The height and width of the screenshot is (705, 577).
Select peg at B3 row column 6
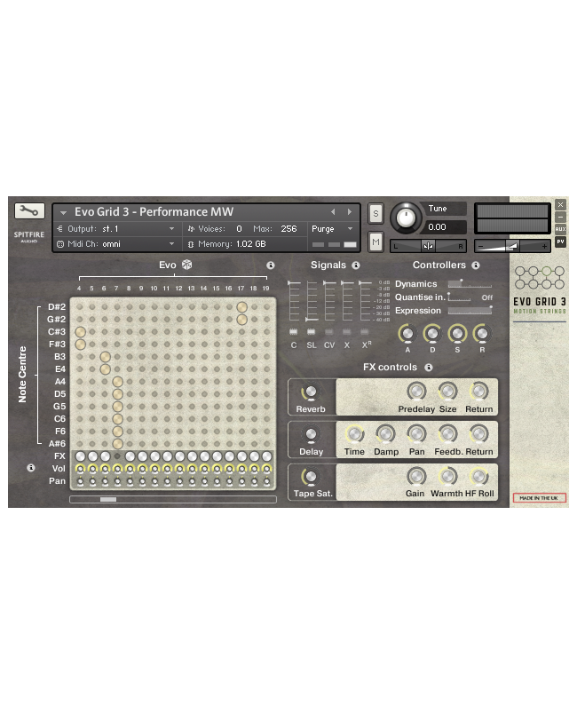coord(105,357)
